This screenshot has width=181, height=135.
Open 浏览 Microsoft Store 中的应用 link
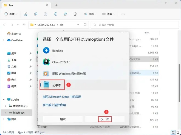pyautogui.click(x=62, y=97)
